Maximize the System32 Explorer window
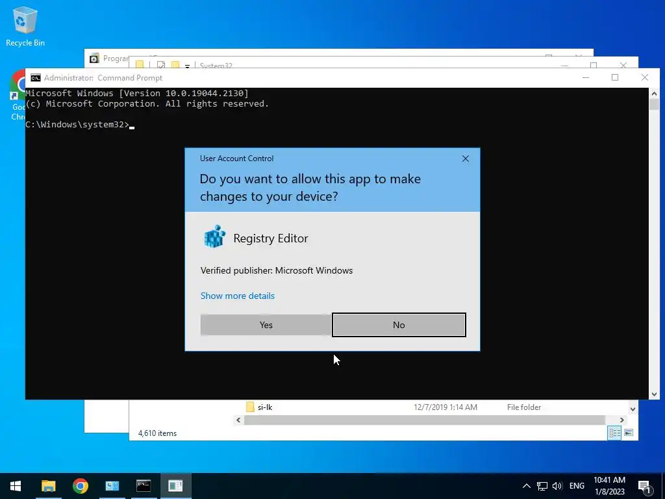The height and width of the screenshot is (499, 665). coord(594,65)
